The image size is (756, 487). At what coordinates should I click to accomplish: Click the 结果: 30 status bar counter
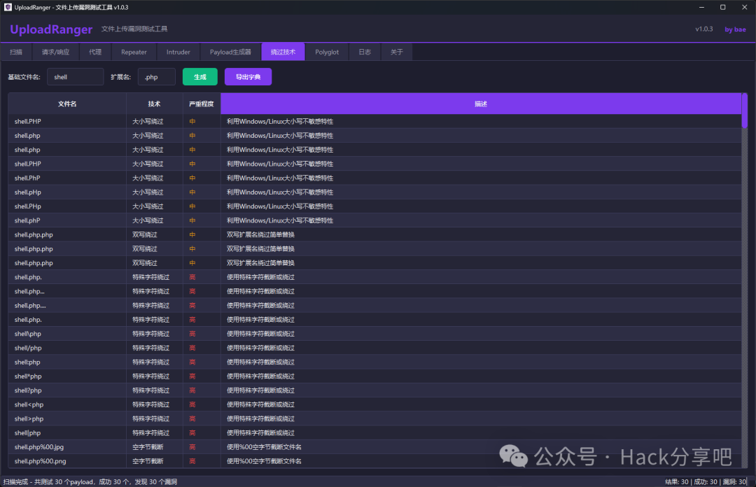coord(676,481)
